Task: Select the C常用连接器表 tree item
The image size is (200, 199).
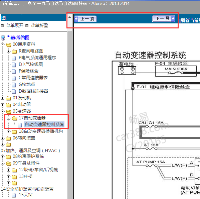Action: (x=33, y=78)
